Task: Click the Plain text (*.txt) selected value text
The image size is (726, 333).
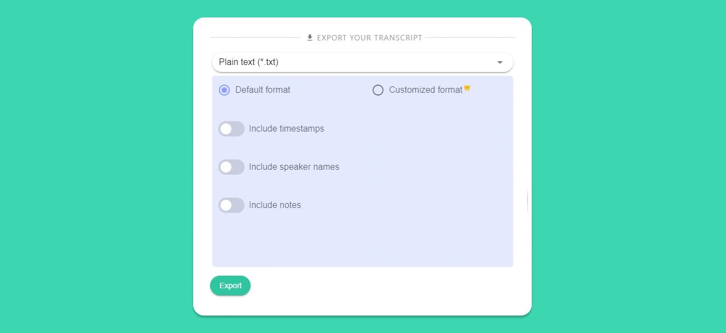Action: (x=249, y=62)
